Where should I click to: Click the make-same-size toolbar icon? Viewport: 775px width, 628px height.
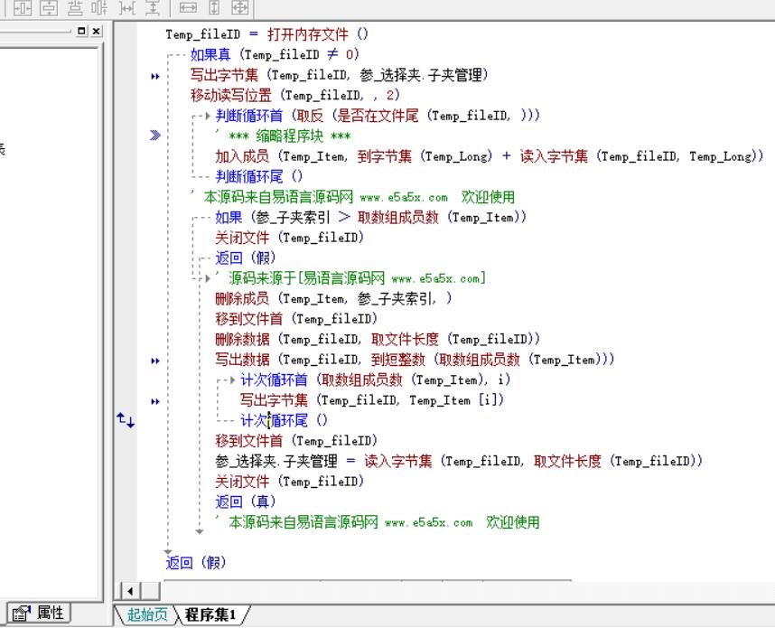click(239, 7)
